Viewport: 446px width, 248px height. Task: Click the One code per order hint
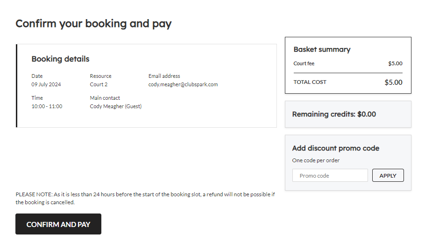tap(316, 160)
